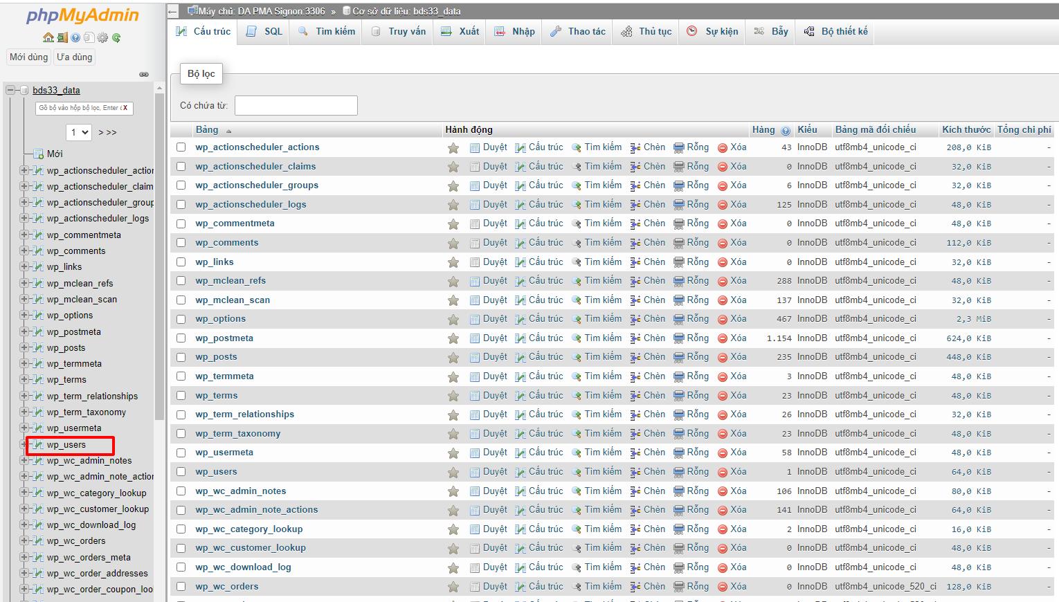Click the link with main panel chain icon
The width and height of the screenshot is (1059, 602).
(144, 74)
